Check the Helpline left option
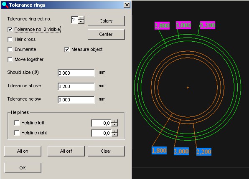The height and width of the screenshot is (179, 249). click(17, 123)
